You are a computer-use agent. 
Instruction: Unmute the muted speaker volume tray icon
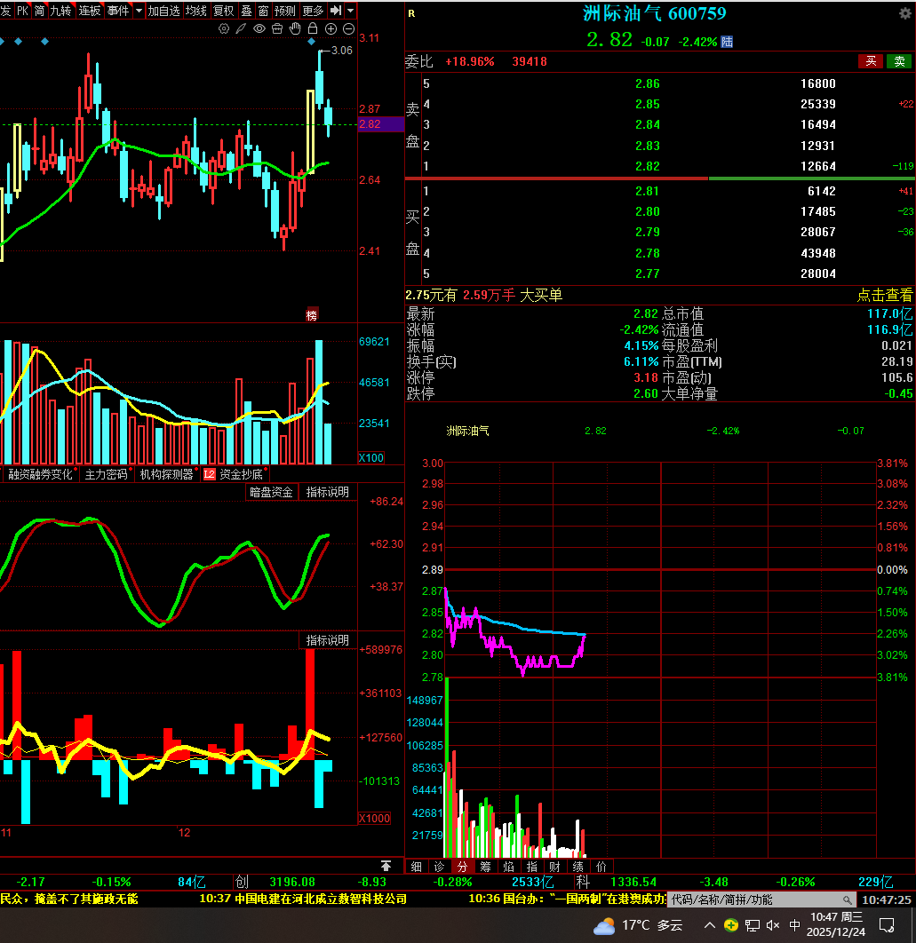pyautogui.click(x=773, y=925)
